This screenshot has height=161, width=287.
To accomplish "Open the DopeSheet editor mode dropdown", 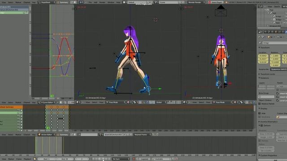I will coord(47,2).
